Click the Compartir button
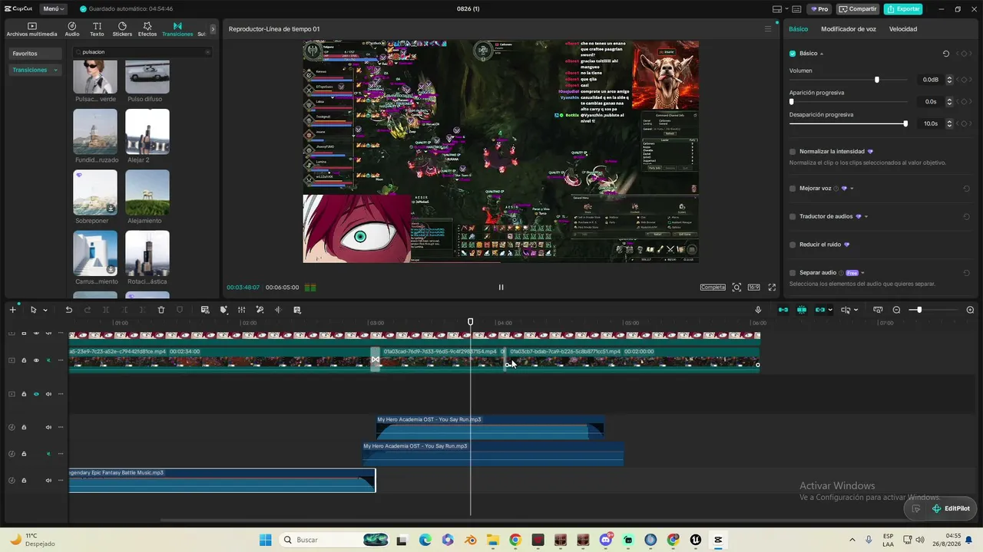Image resolution: width=983 pixels, height=552 pixels. pos(858,9)
